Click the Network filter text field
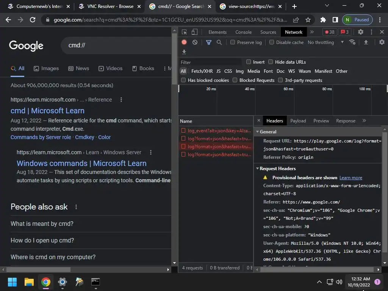Screen dimensions: 388x291 pyautogui.click(x=211, y=62)
